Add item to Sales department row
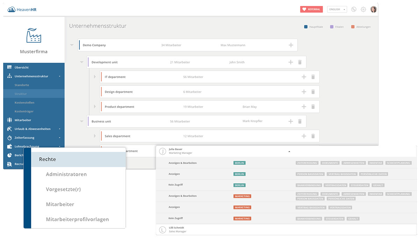 pyautogui.click(x=304, y=136)
